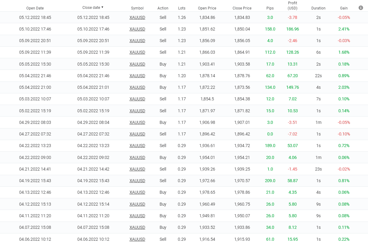Open XAUUSD link for 04.22.2022 09:00 trade
368x245 pixels.
137,157
